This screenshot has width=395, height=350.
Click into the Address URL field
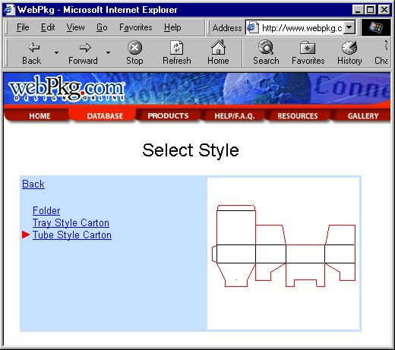302,27
